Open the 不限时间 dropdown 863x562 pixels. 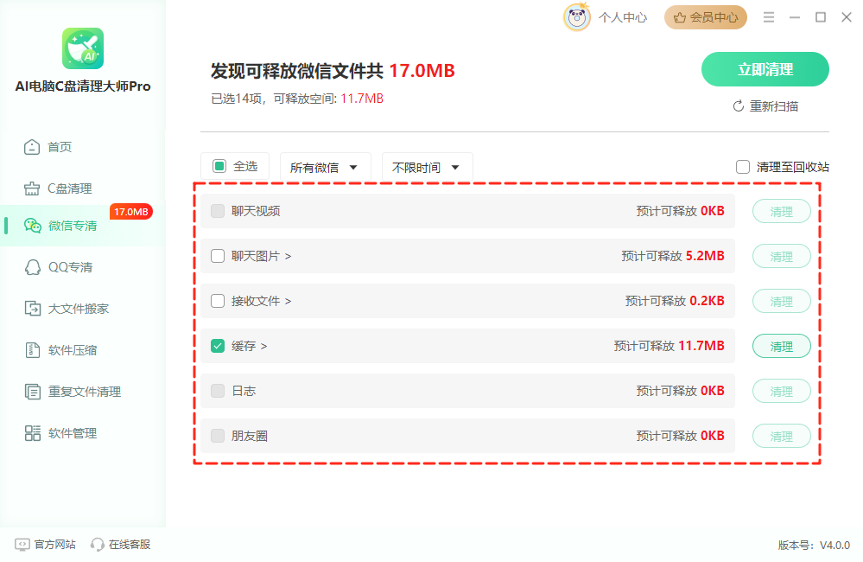(x=427, y=168)
